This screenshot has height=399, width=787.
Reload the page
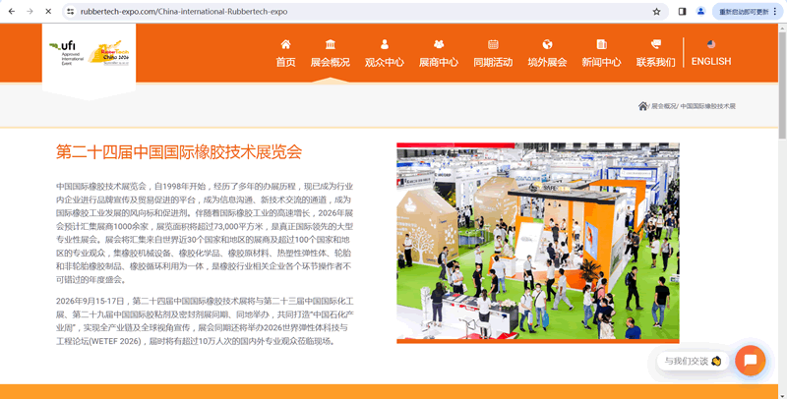[x=46, y=11]
